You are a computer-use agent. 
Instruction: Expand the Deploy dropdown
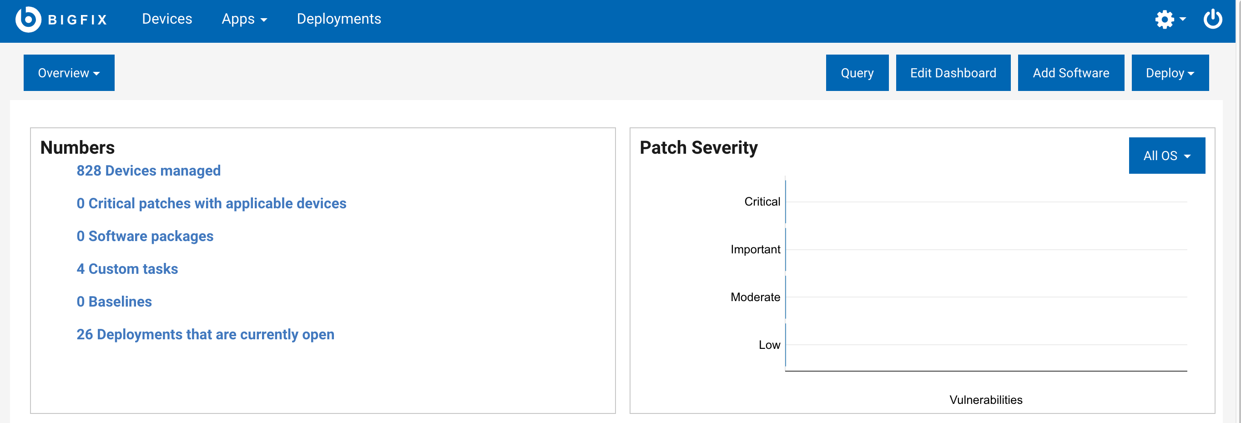coord(1170,73)
